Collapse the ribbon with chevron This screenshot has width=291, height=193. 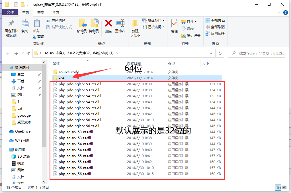click(x=279, y=13)
